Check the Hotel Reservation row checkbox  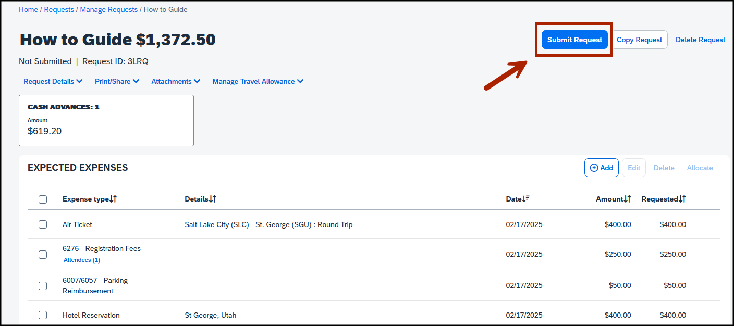click(x=43, y=315)
